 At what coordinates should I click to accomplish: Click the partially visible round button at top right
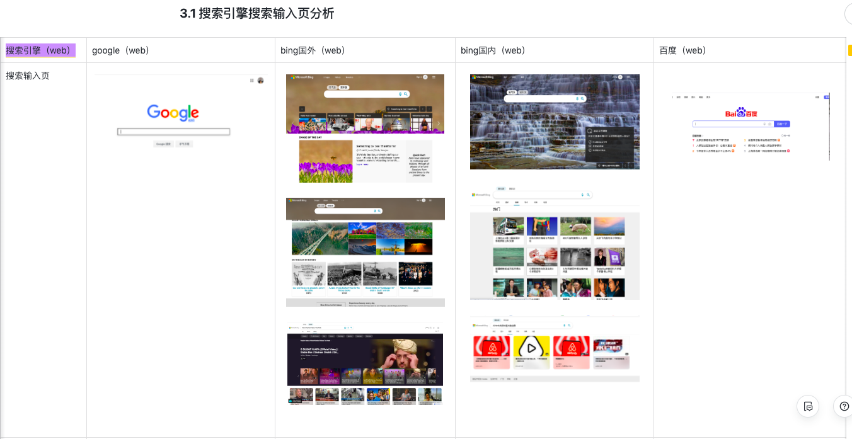coord(848,14)
